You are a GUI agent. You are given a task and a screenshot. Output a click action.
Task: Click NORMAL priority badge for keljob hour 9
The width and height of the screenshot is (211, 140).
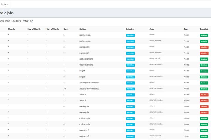coord(130,77)
